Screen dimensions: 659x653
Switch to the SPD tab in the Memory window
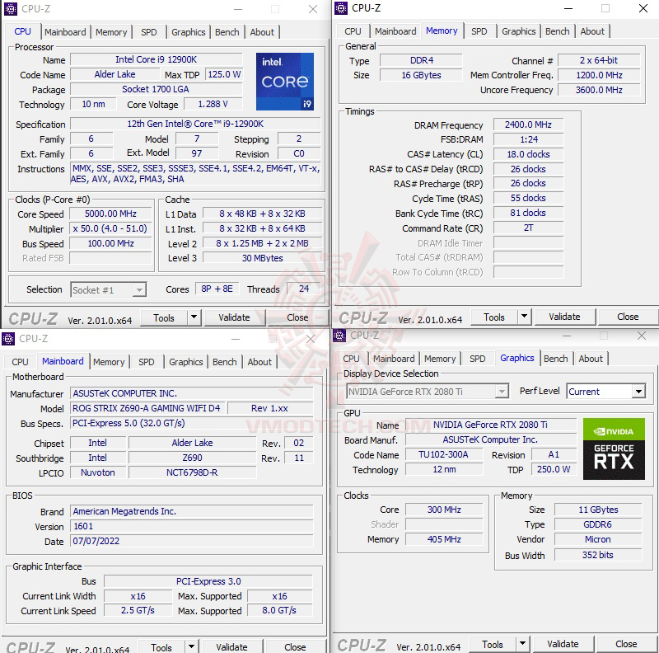479,31
